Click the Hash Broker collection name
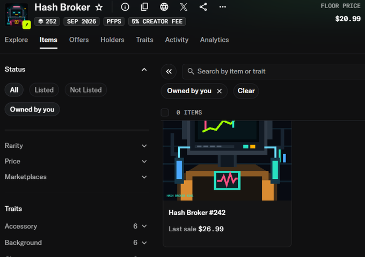 (62, 7)
